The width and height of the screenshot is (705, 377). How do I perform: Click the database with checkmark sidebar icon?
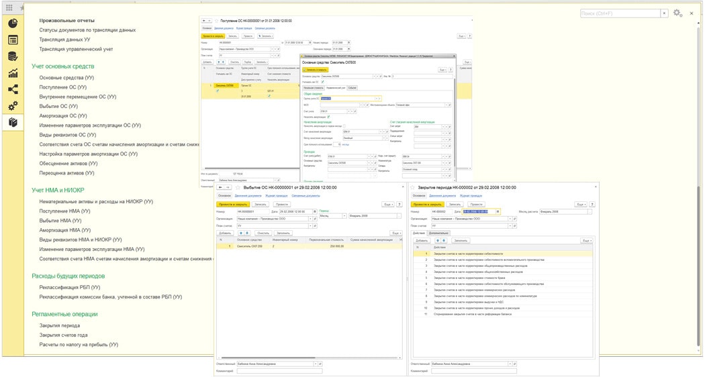pyautogui.click(x=13, y=56)
